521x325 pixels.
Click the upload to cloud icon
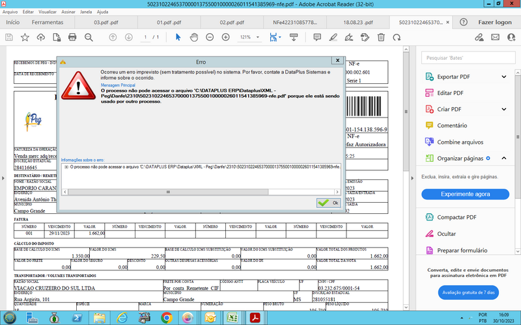pos(41,37)
